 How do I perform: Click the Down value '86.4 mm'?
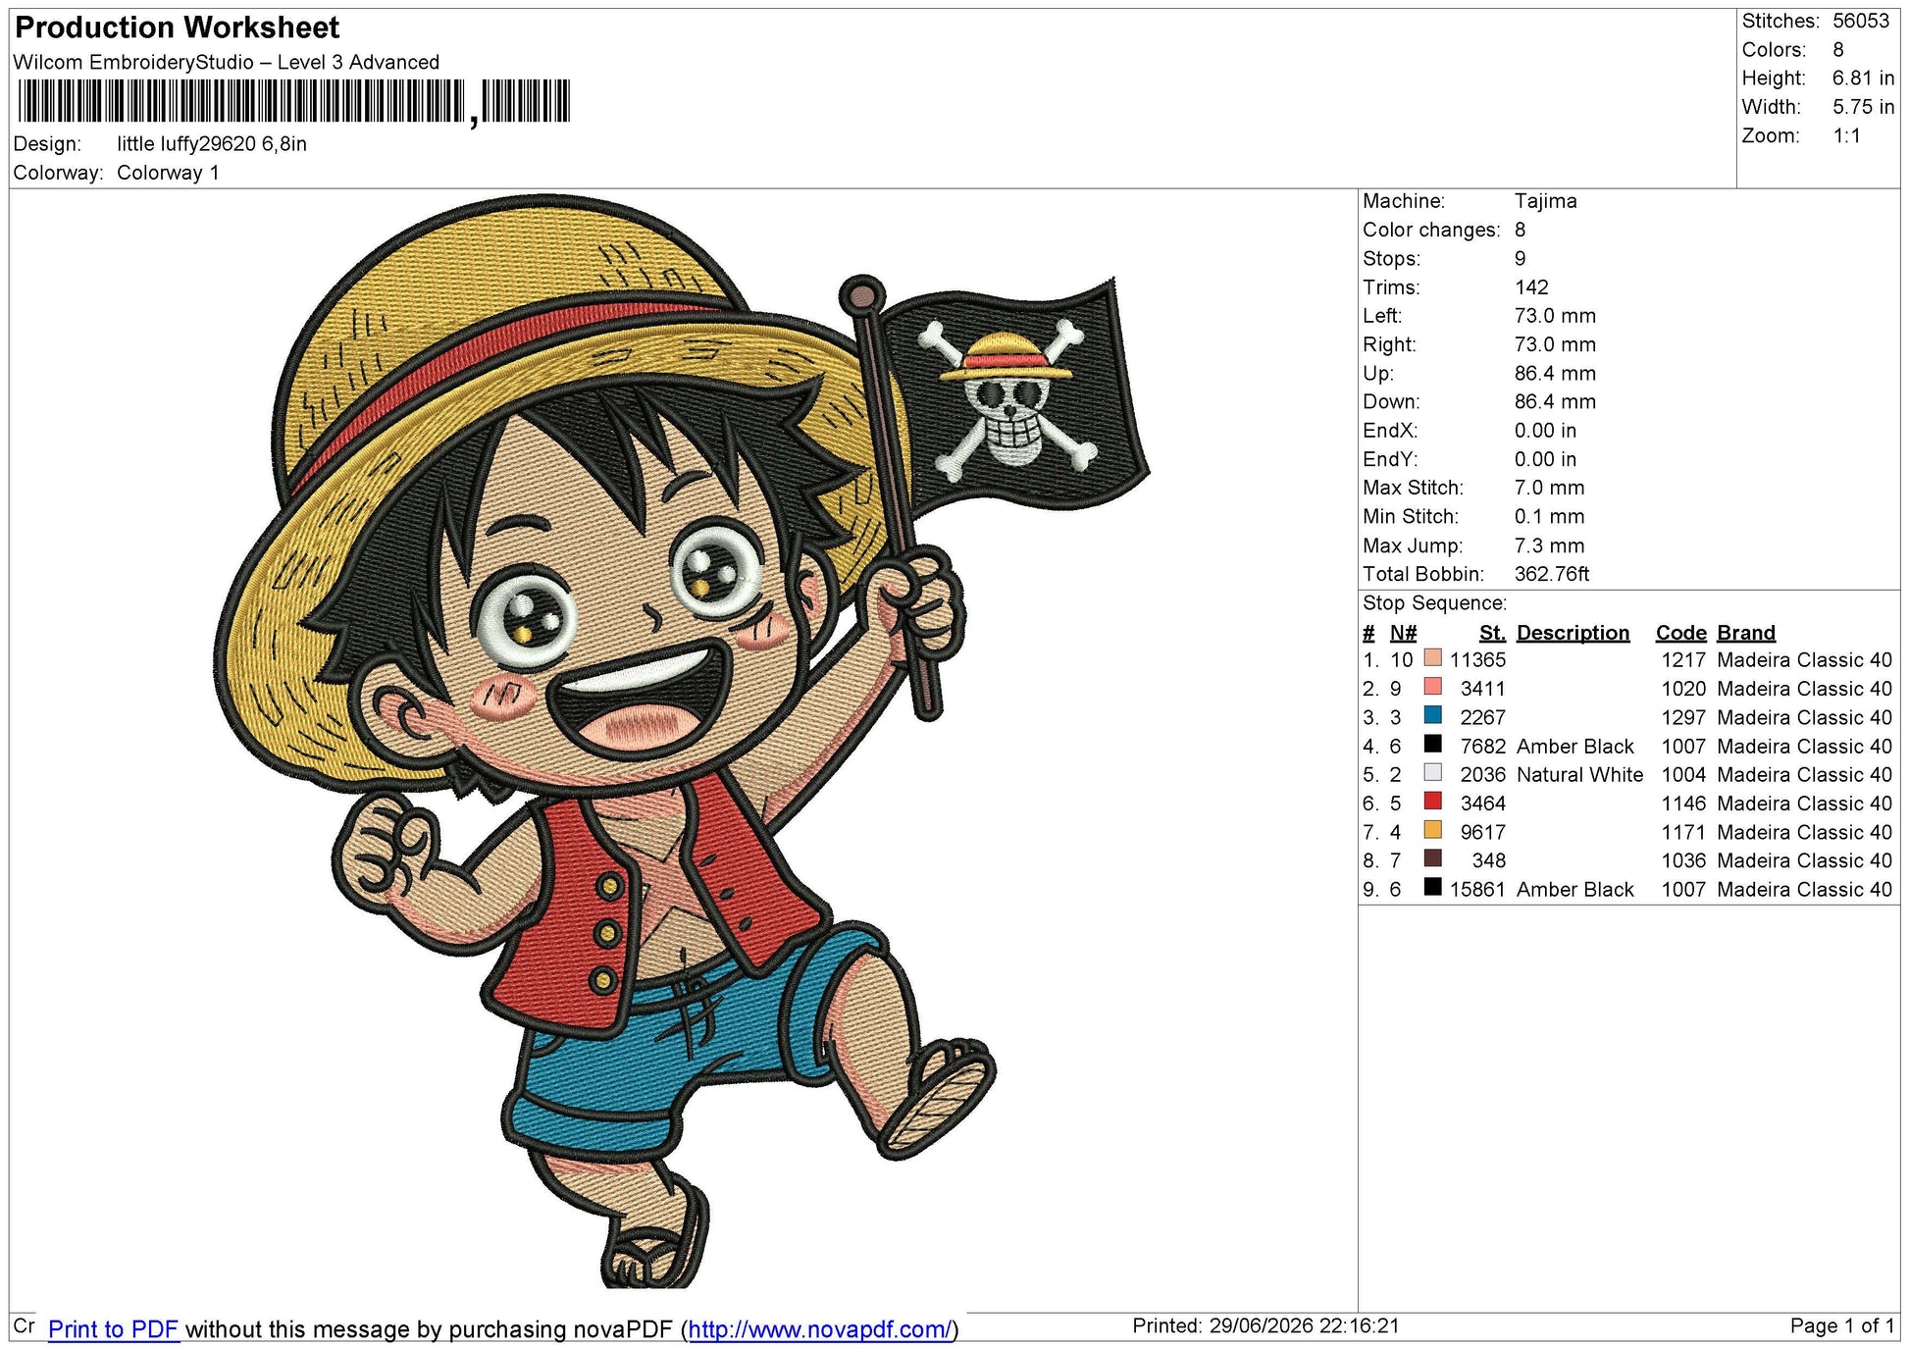(x=1555, y=402)
